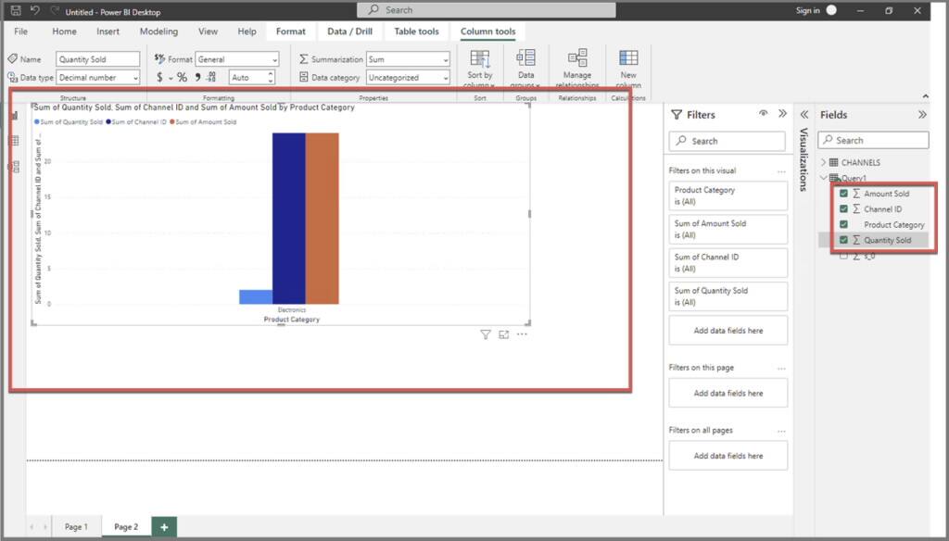Open the focus mode icon on the chart
Viewport: 949px width, 541px height.
pos(504,334)
